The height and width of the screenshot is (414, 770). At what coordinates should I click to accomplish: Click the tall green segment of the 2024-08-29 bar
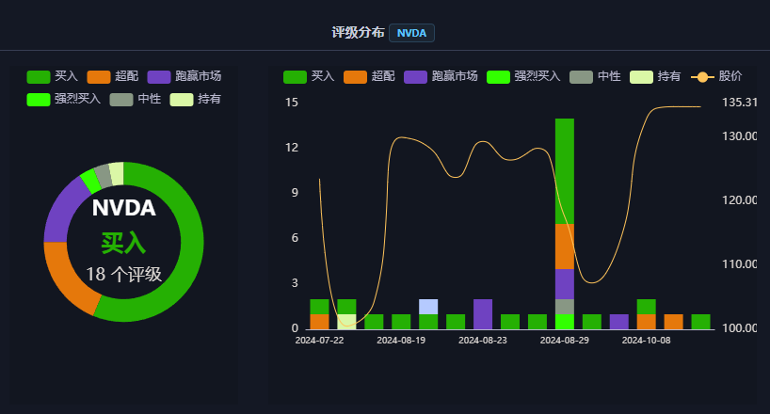coord(565,171)
